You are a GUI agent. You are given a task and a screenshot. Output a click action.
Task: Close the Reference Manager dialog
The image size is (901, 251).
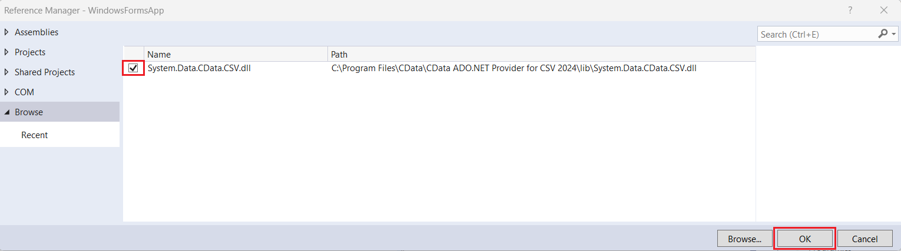883,10
